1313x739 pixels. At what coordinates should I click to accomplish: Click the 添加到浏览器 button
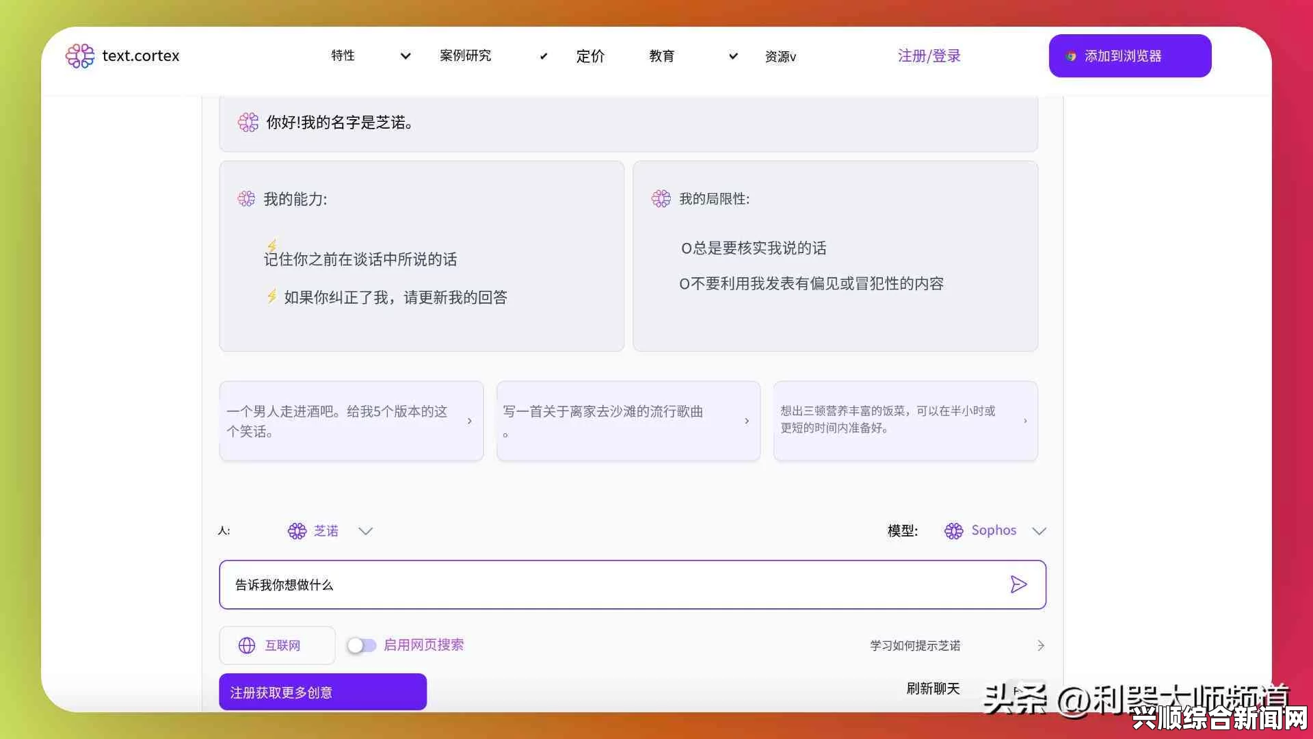1130,56
